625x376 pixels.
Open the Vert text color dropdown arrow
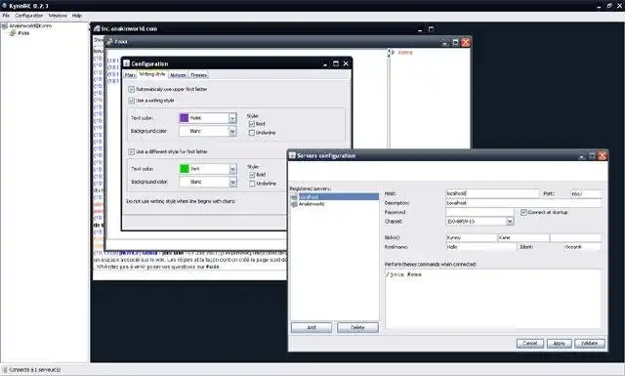232,169
